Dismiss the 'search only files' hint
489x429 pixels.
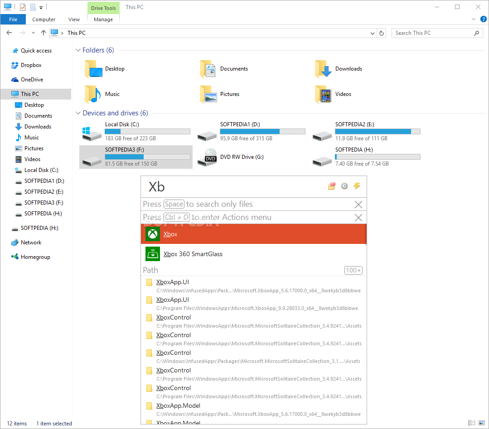(x=358, y=205)
